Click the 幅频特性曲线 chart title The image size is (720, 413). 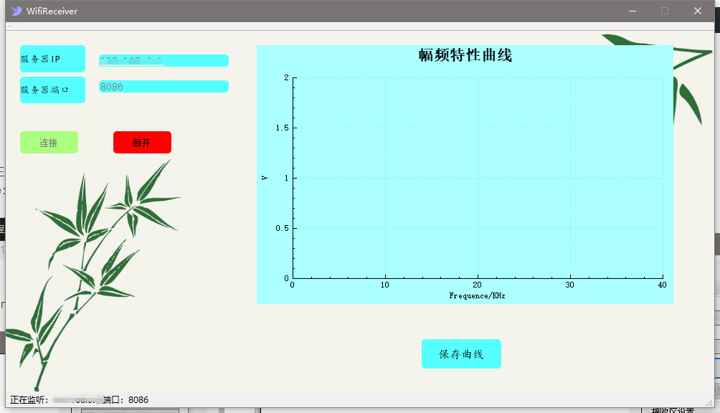(465, 56)
